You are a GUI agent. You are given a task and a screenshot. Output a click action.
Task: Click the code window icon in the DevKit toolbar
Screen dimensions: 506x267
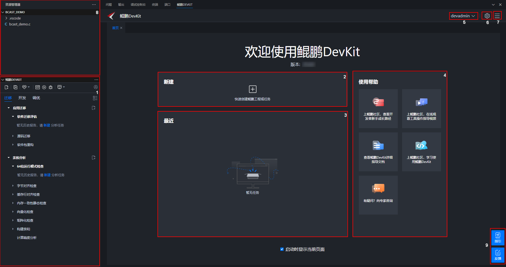point(38,87)
